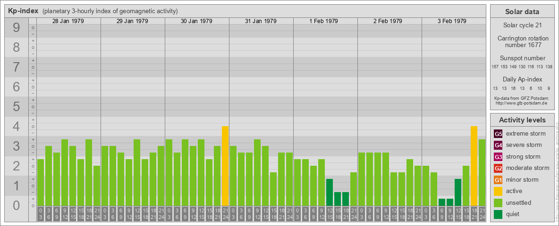Image resolution: width=559 pixels, height=226 pixels.
Task: Click the G1 minor storm badge
Action: (499, 179)
